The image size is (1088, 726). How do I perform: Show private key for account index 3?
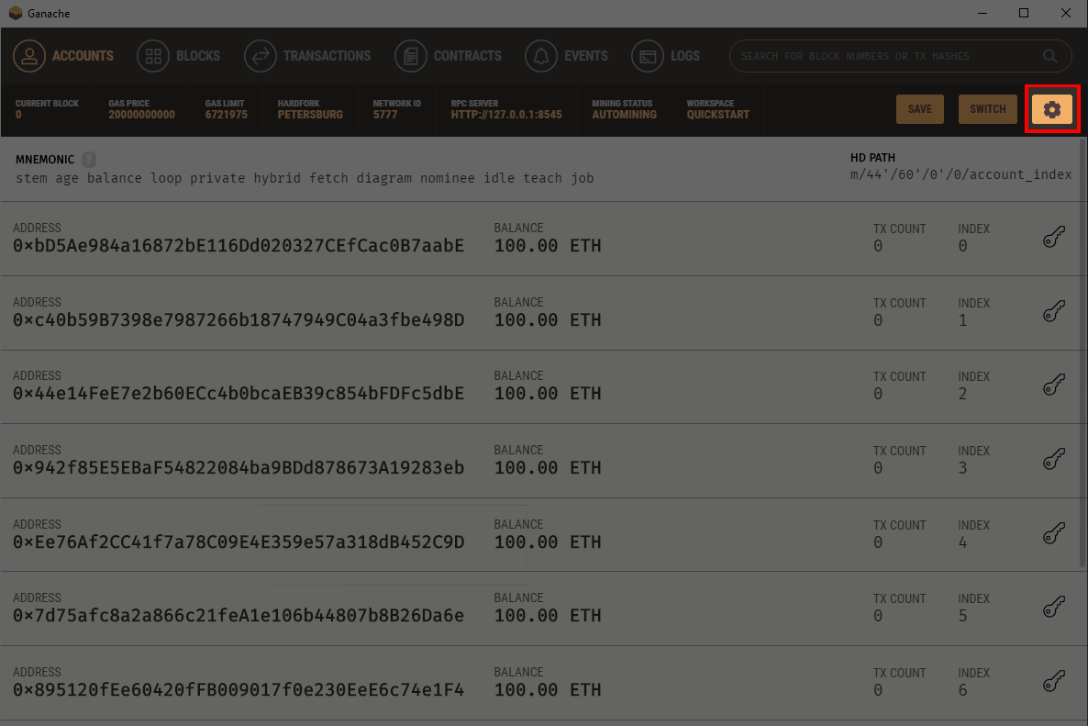[x=1053, y=460]
